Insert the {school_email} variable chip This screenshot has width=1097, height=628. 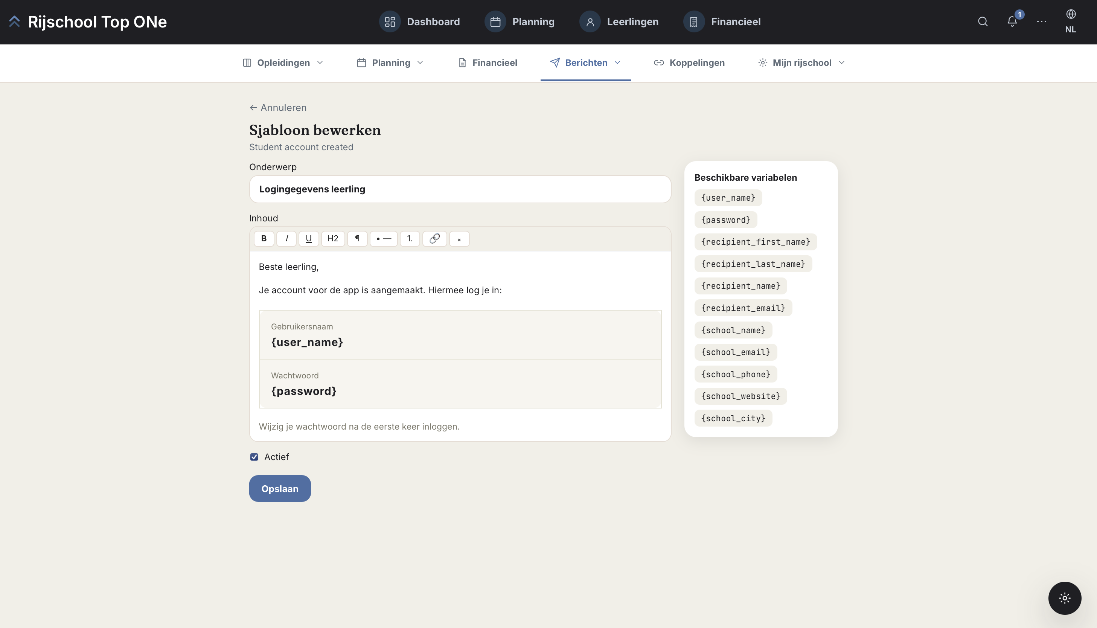[x=736, y=352]
